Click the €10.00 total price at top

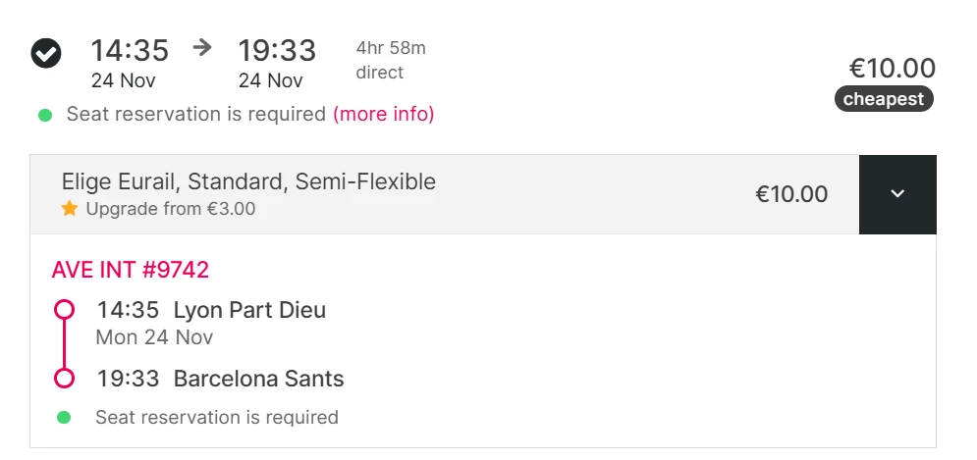892,68
